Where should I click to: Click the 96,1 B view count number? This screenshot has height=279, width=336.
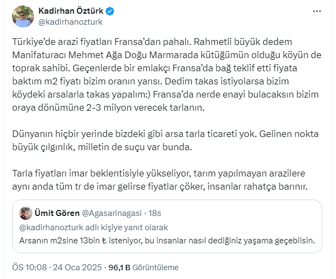(119, 267)
